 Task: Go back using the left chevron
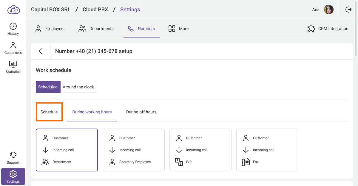click(41, 51)
